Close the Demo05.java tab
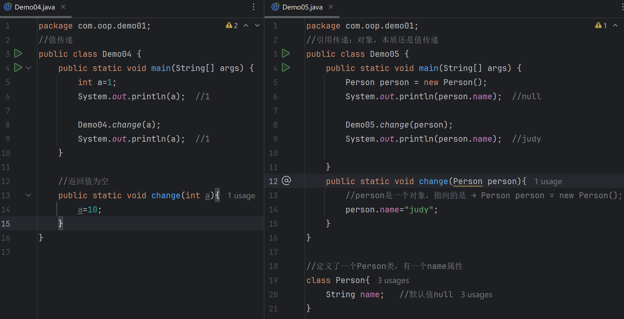 pyautogui.click(x=331, y=7)
